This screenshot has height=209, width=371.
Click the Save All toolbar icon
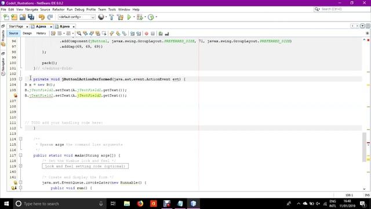pyautogui.click(x=31, y=17)
